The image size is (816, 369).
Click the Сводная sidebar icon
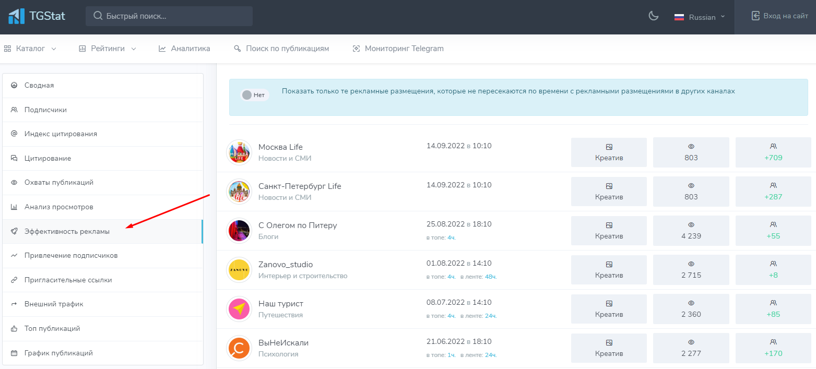(14, 85)
